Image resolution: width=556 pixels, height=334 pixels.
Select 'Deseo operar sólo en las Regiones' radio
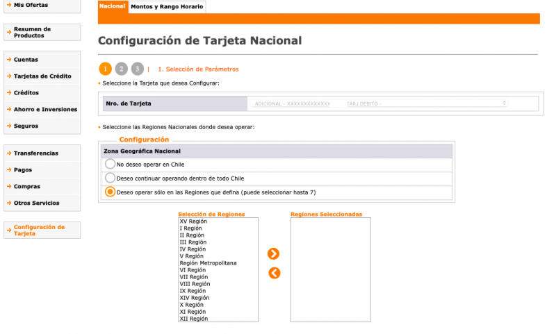click(x=110, y=192)
